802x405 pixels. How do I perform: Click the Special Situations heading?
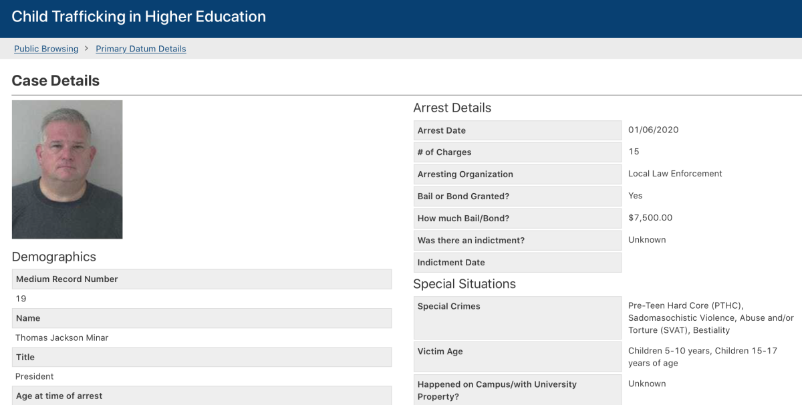coord(464,284)
